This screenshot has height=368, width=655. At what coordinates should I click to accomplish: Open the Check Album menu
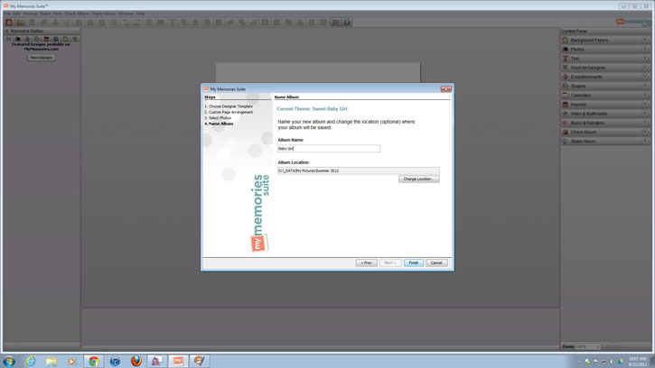click(x=77, y=14)
